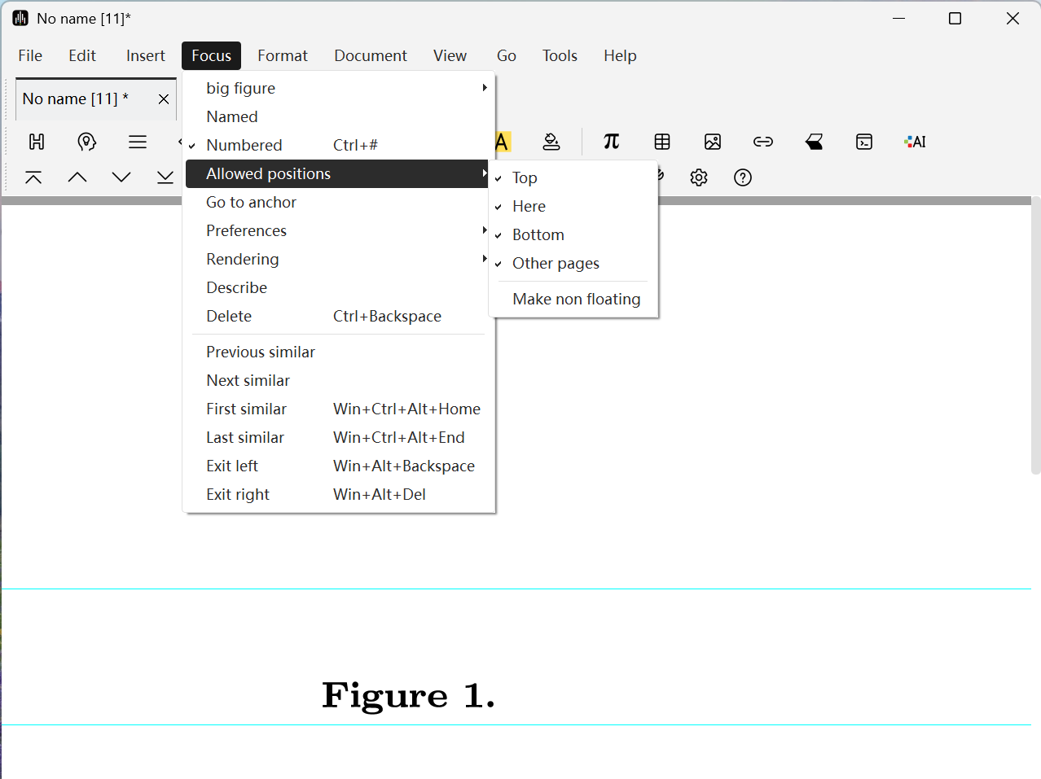
Task: Choose Make non floating option
Action: 576,299
